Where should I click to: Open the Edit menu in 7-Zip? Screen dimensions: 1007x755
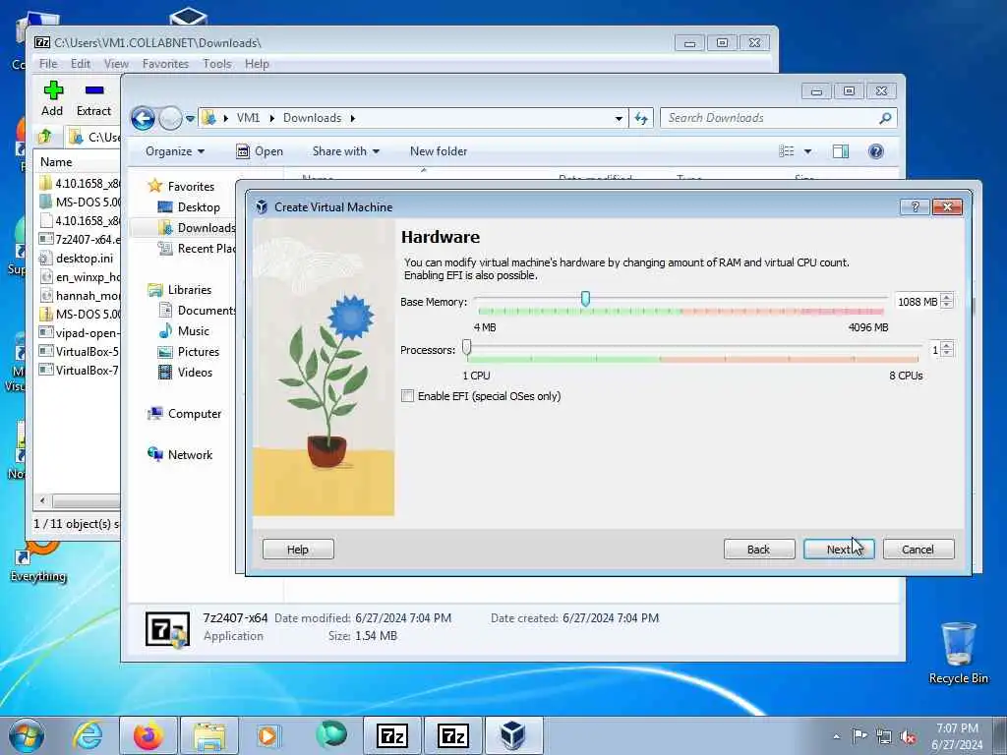[x=81, y=64]
